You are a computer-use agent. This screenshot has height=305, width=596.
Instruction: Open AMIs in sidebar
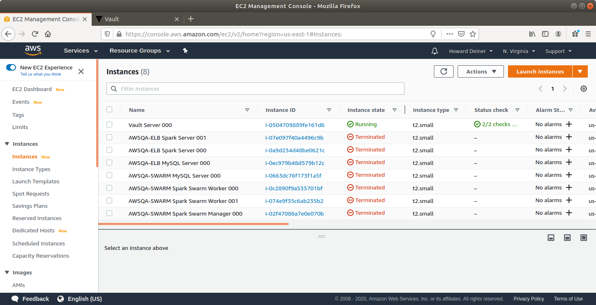pos(18,285)
